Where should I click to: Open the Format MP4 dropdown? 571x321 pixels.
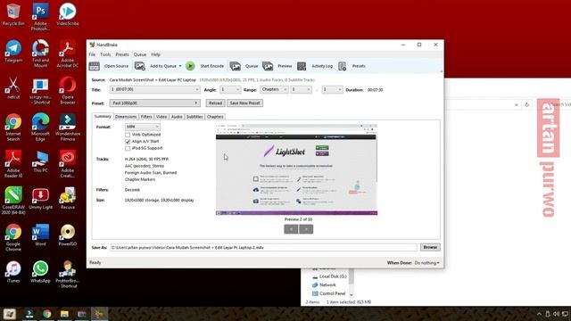click(143, 127)
